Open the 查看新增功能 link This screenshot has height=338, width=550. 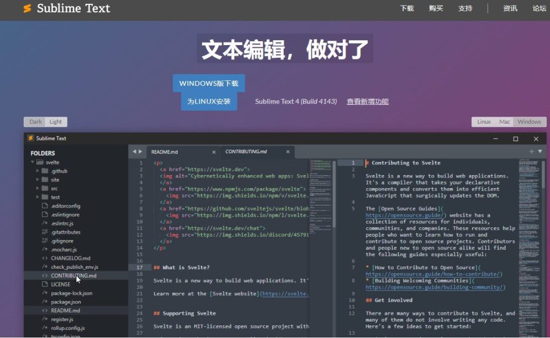[x=367, y=101]
